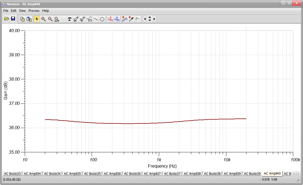Click the curve query label tool

[x=82, y=19]
